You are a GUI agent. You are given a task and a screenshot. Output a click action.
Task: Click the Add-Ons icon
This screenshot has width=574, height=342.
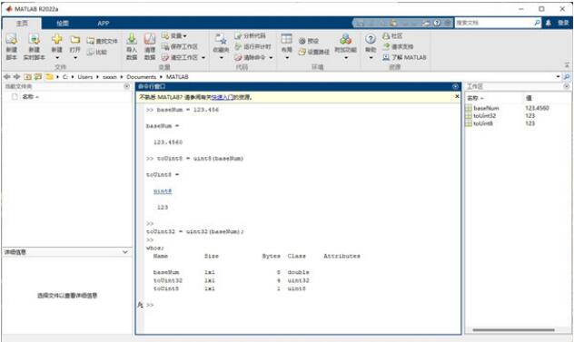click(345, 39)
